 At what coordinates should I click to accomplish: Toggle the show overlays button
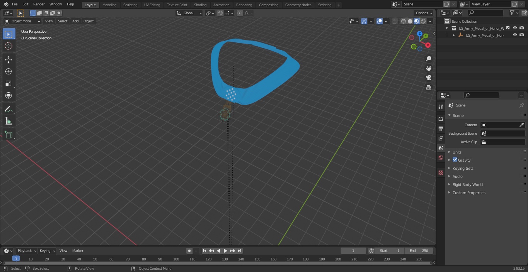point(380,21)
